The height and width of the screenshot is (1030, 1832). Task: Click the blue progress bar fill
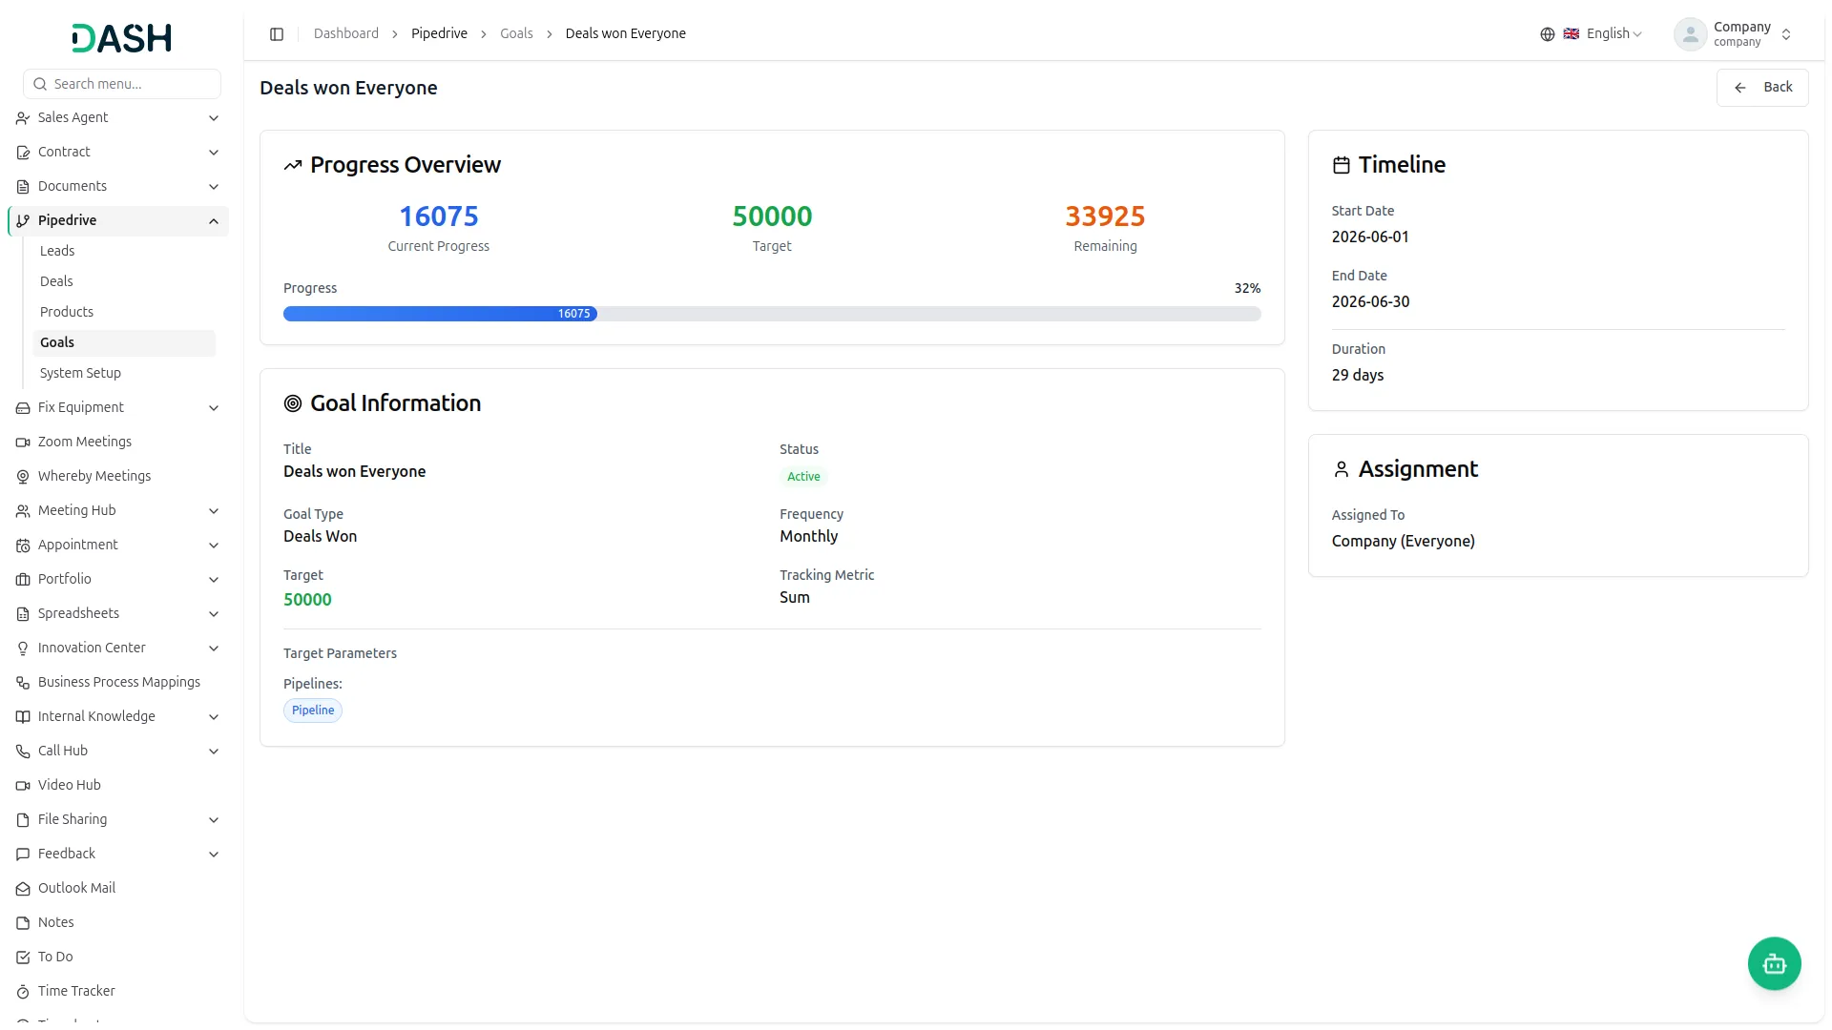440,314
